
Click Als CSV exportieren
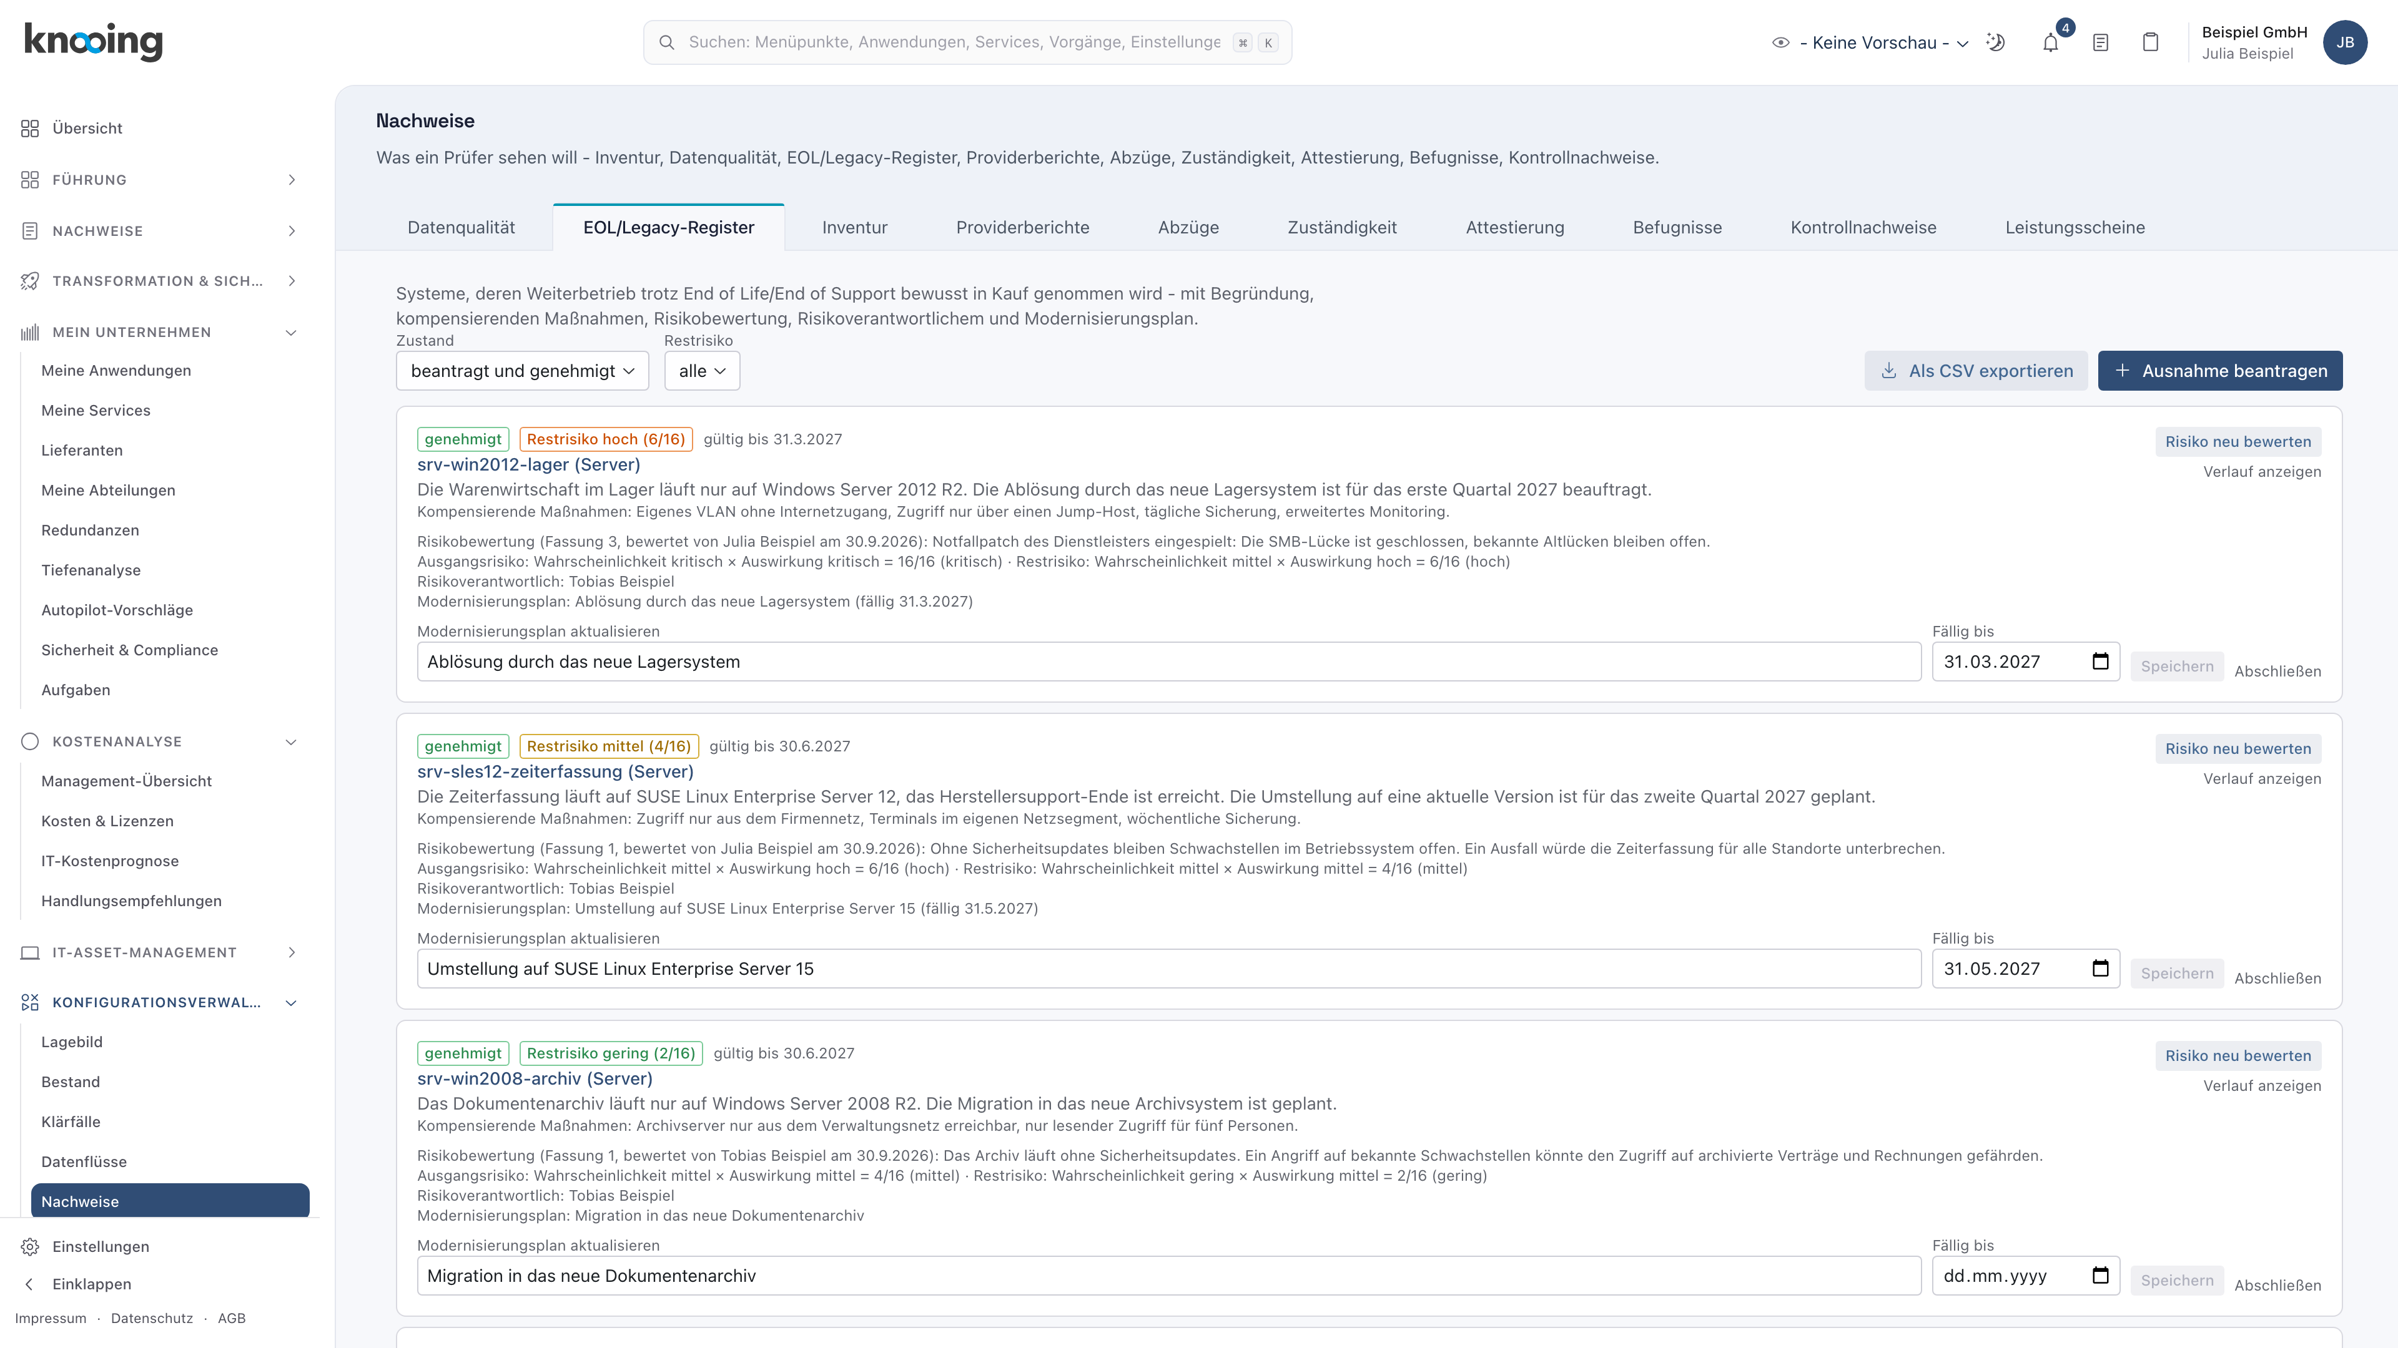[1975, 371]
